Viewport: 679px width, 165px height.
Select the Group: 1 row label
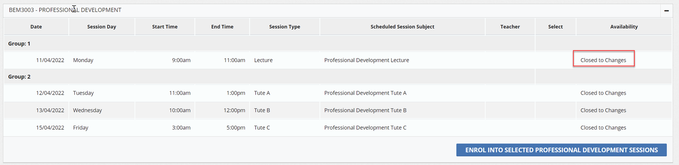19,44
